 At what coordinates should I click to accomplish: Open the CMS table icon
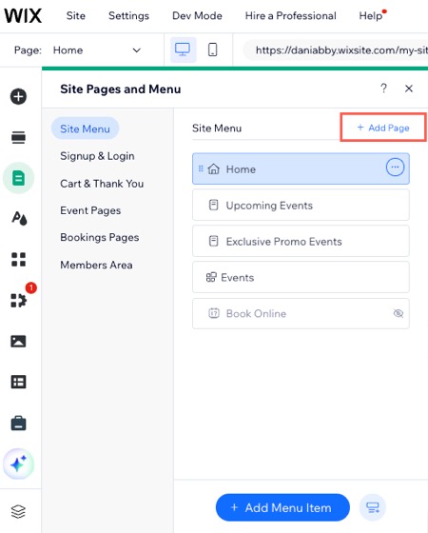[18, 382]
